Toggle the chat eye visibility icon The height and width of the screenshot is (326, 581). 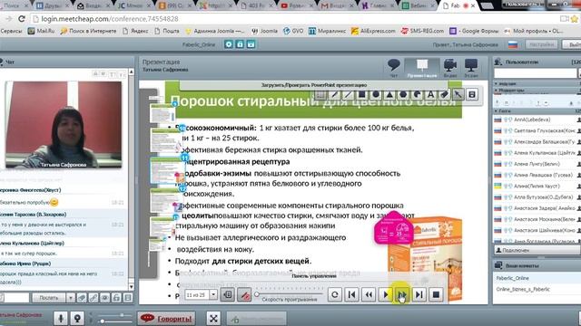click(105, 298)
